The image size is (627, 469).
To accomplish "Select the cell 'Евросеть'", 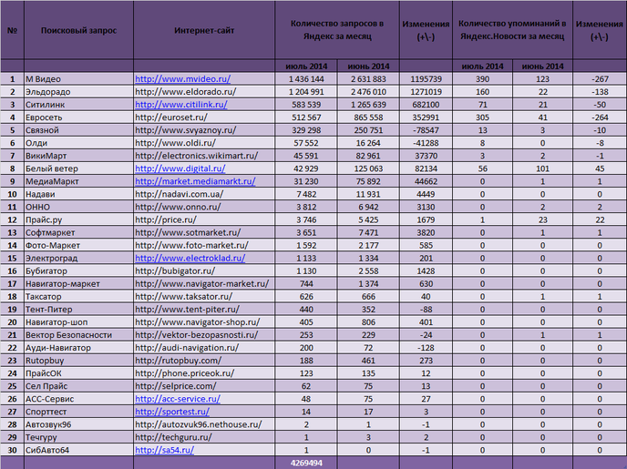I will point(78,117).
